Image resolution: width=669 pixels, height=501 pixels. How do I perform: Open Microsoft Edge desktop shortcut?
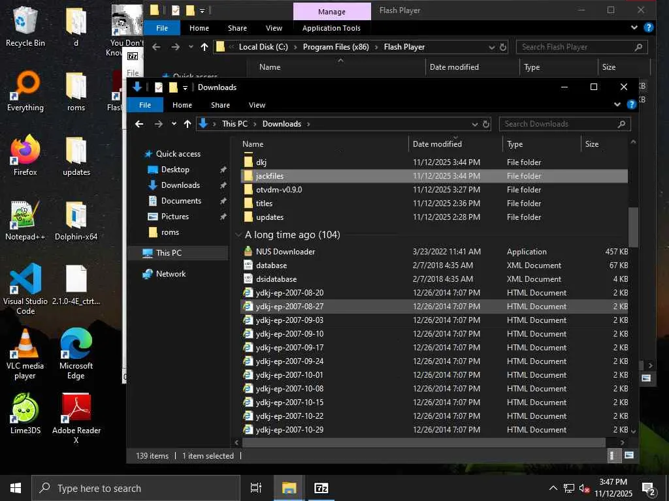pos(76,354)
